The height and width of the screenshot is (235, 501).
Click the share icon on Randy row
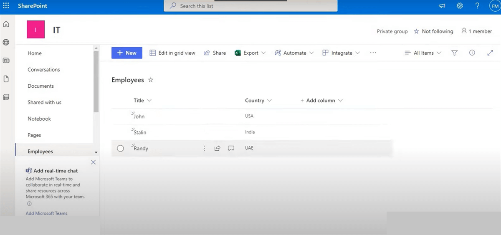(x=217, y=148)
